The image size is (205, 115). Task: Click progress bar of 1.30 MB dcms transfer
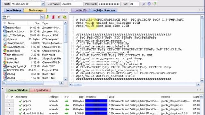click(96, 113)
